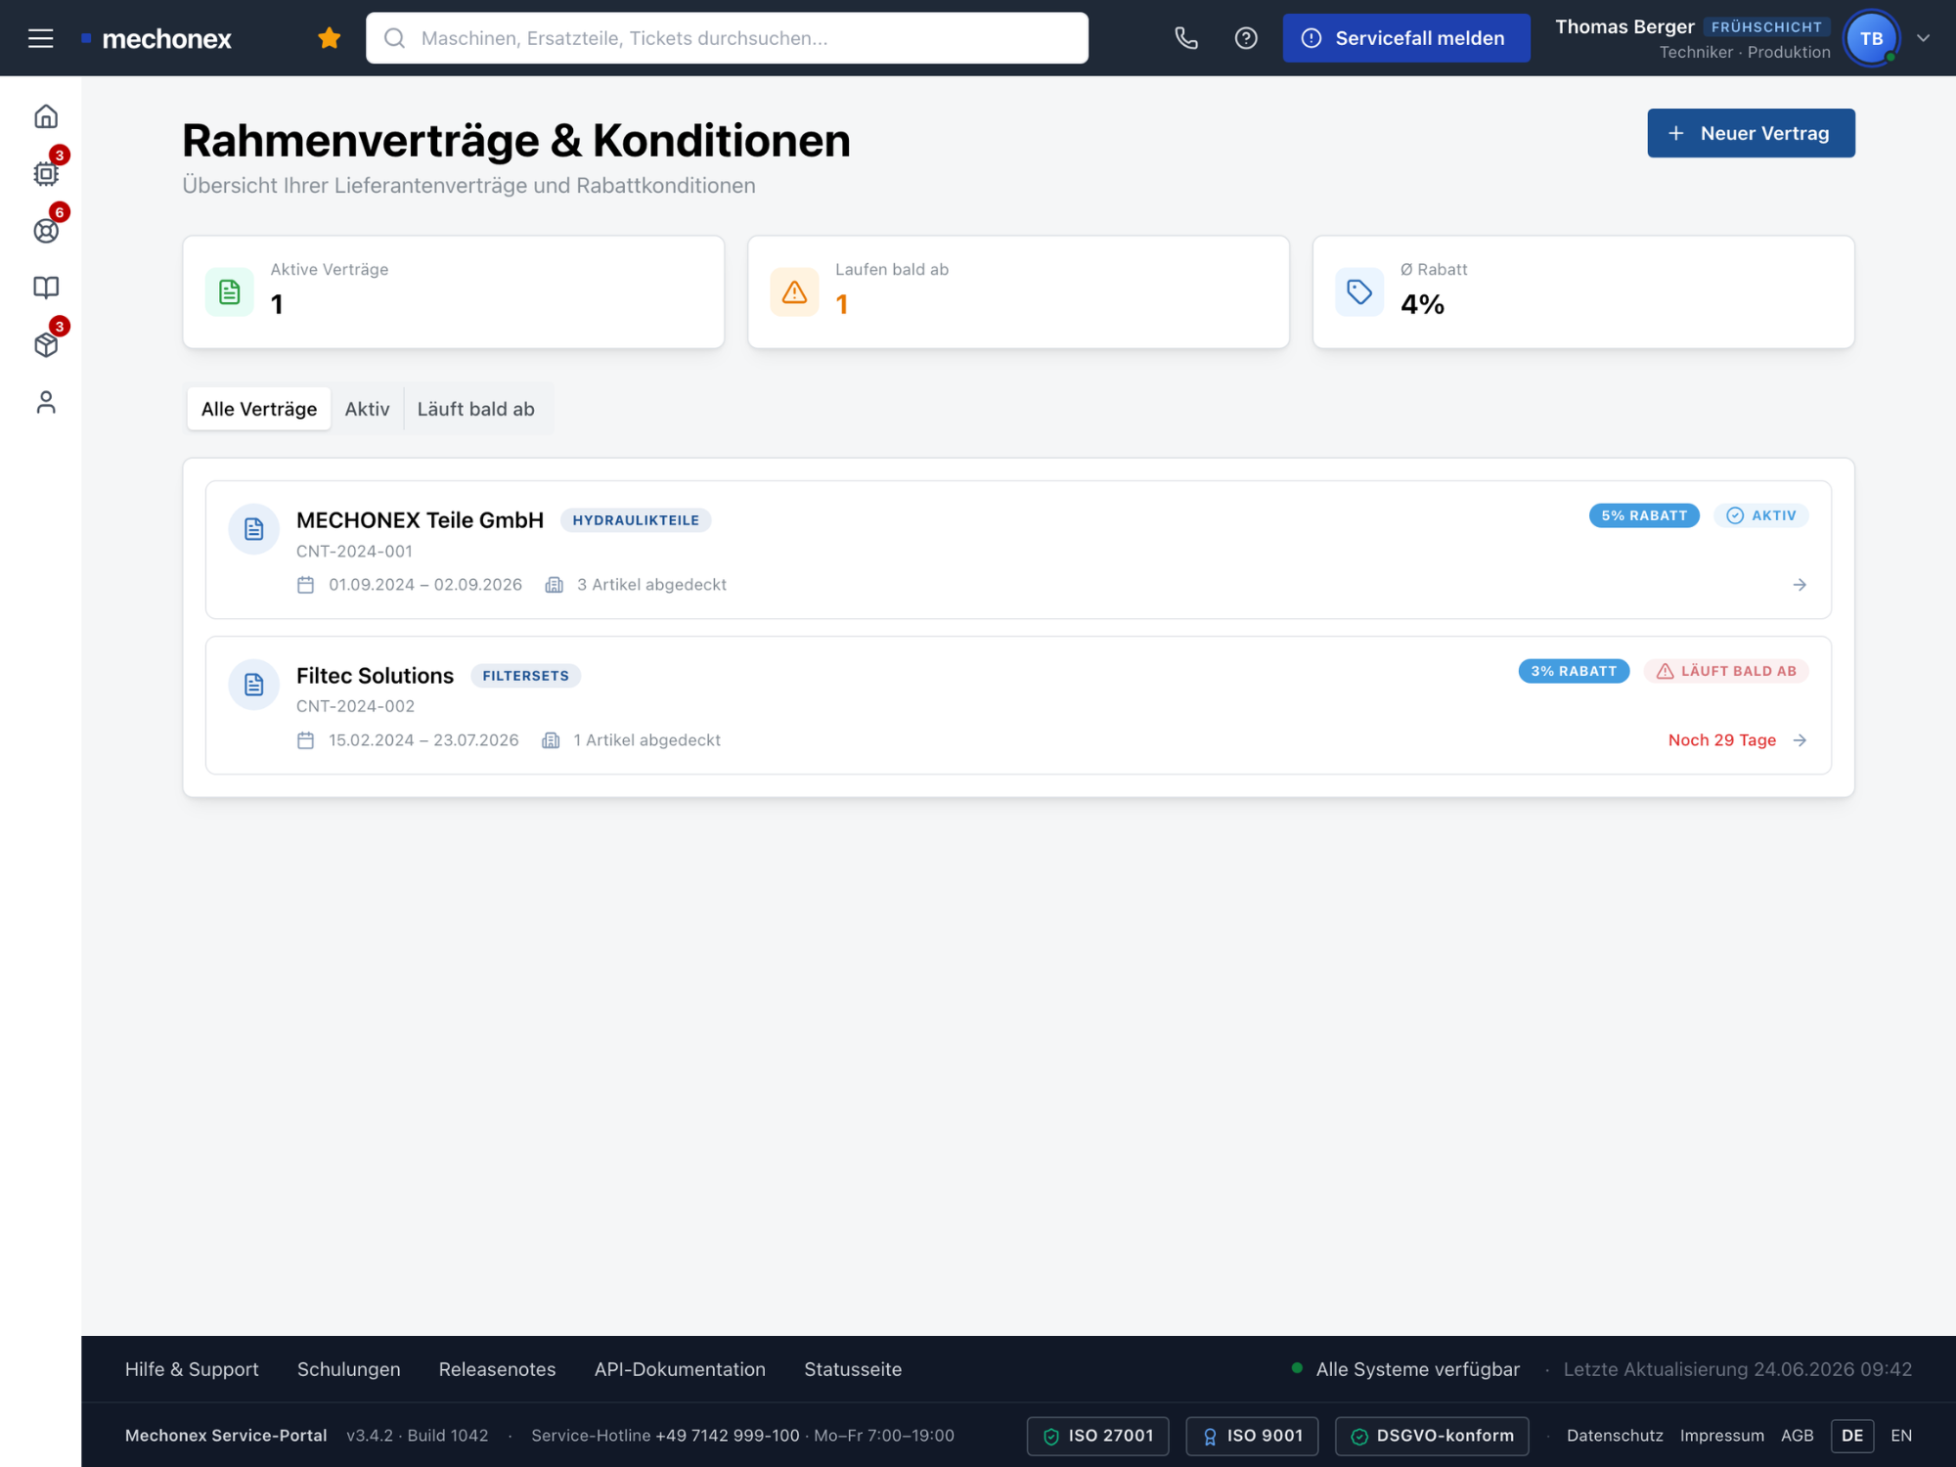This screenshot has height=1467, width=1956.
Task: Select the Alle Verträge tab
Action: pyautogui.click(x=259, y=409)
